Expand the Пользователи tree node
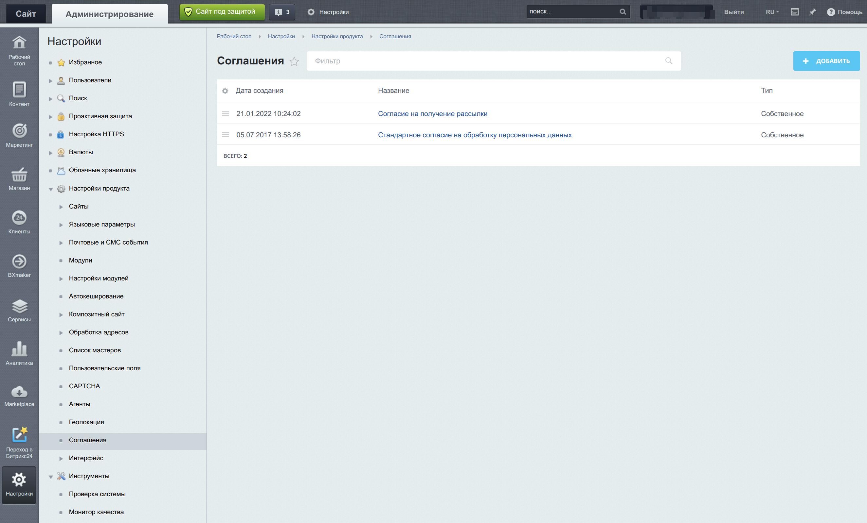 pos(51,81)
